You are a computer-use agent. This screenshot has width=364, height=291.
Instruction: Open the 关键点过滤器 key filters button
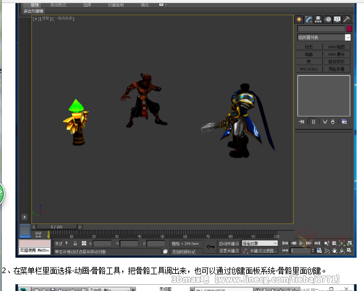coord(263,251)
